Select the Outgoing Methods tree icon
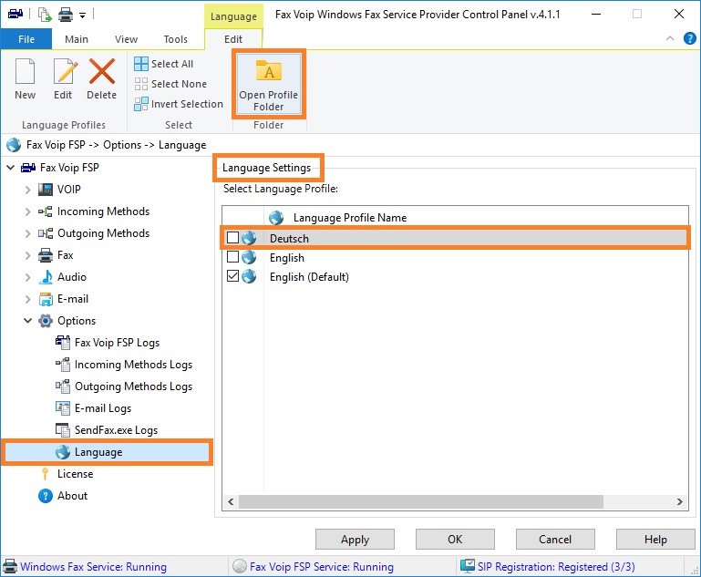 [46, 233]
